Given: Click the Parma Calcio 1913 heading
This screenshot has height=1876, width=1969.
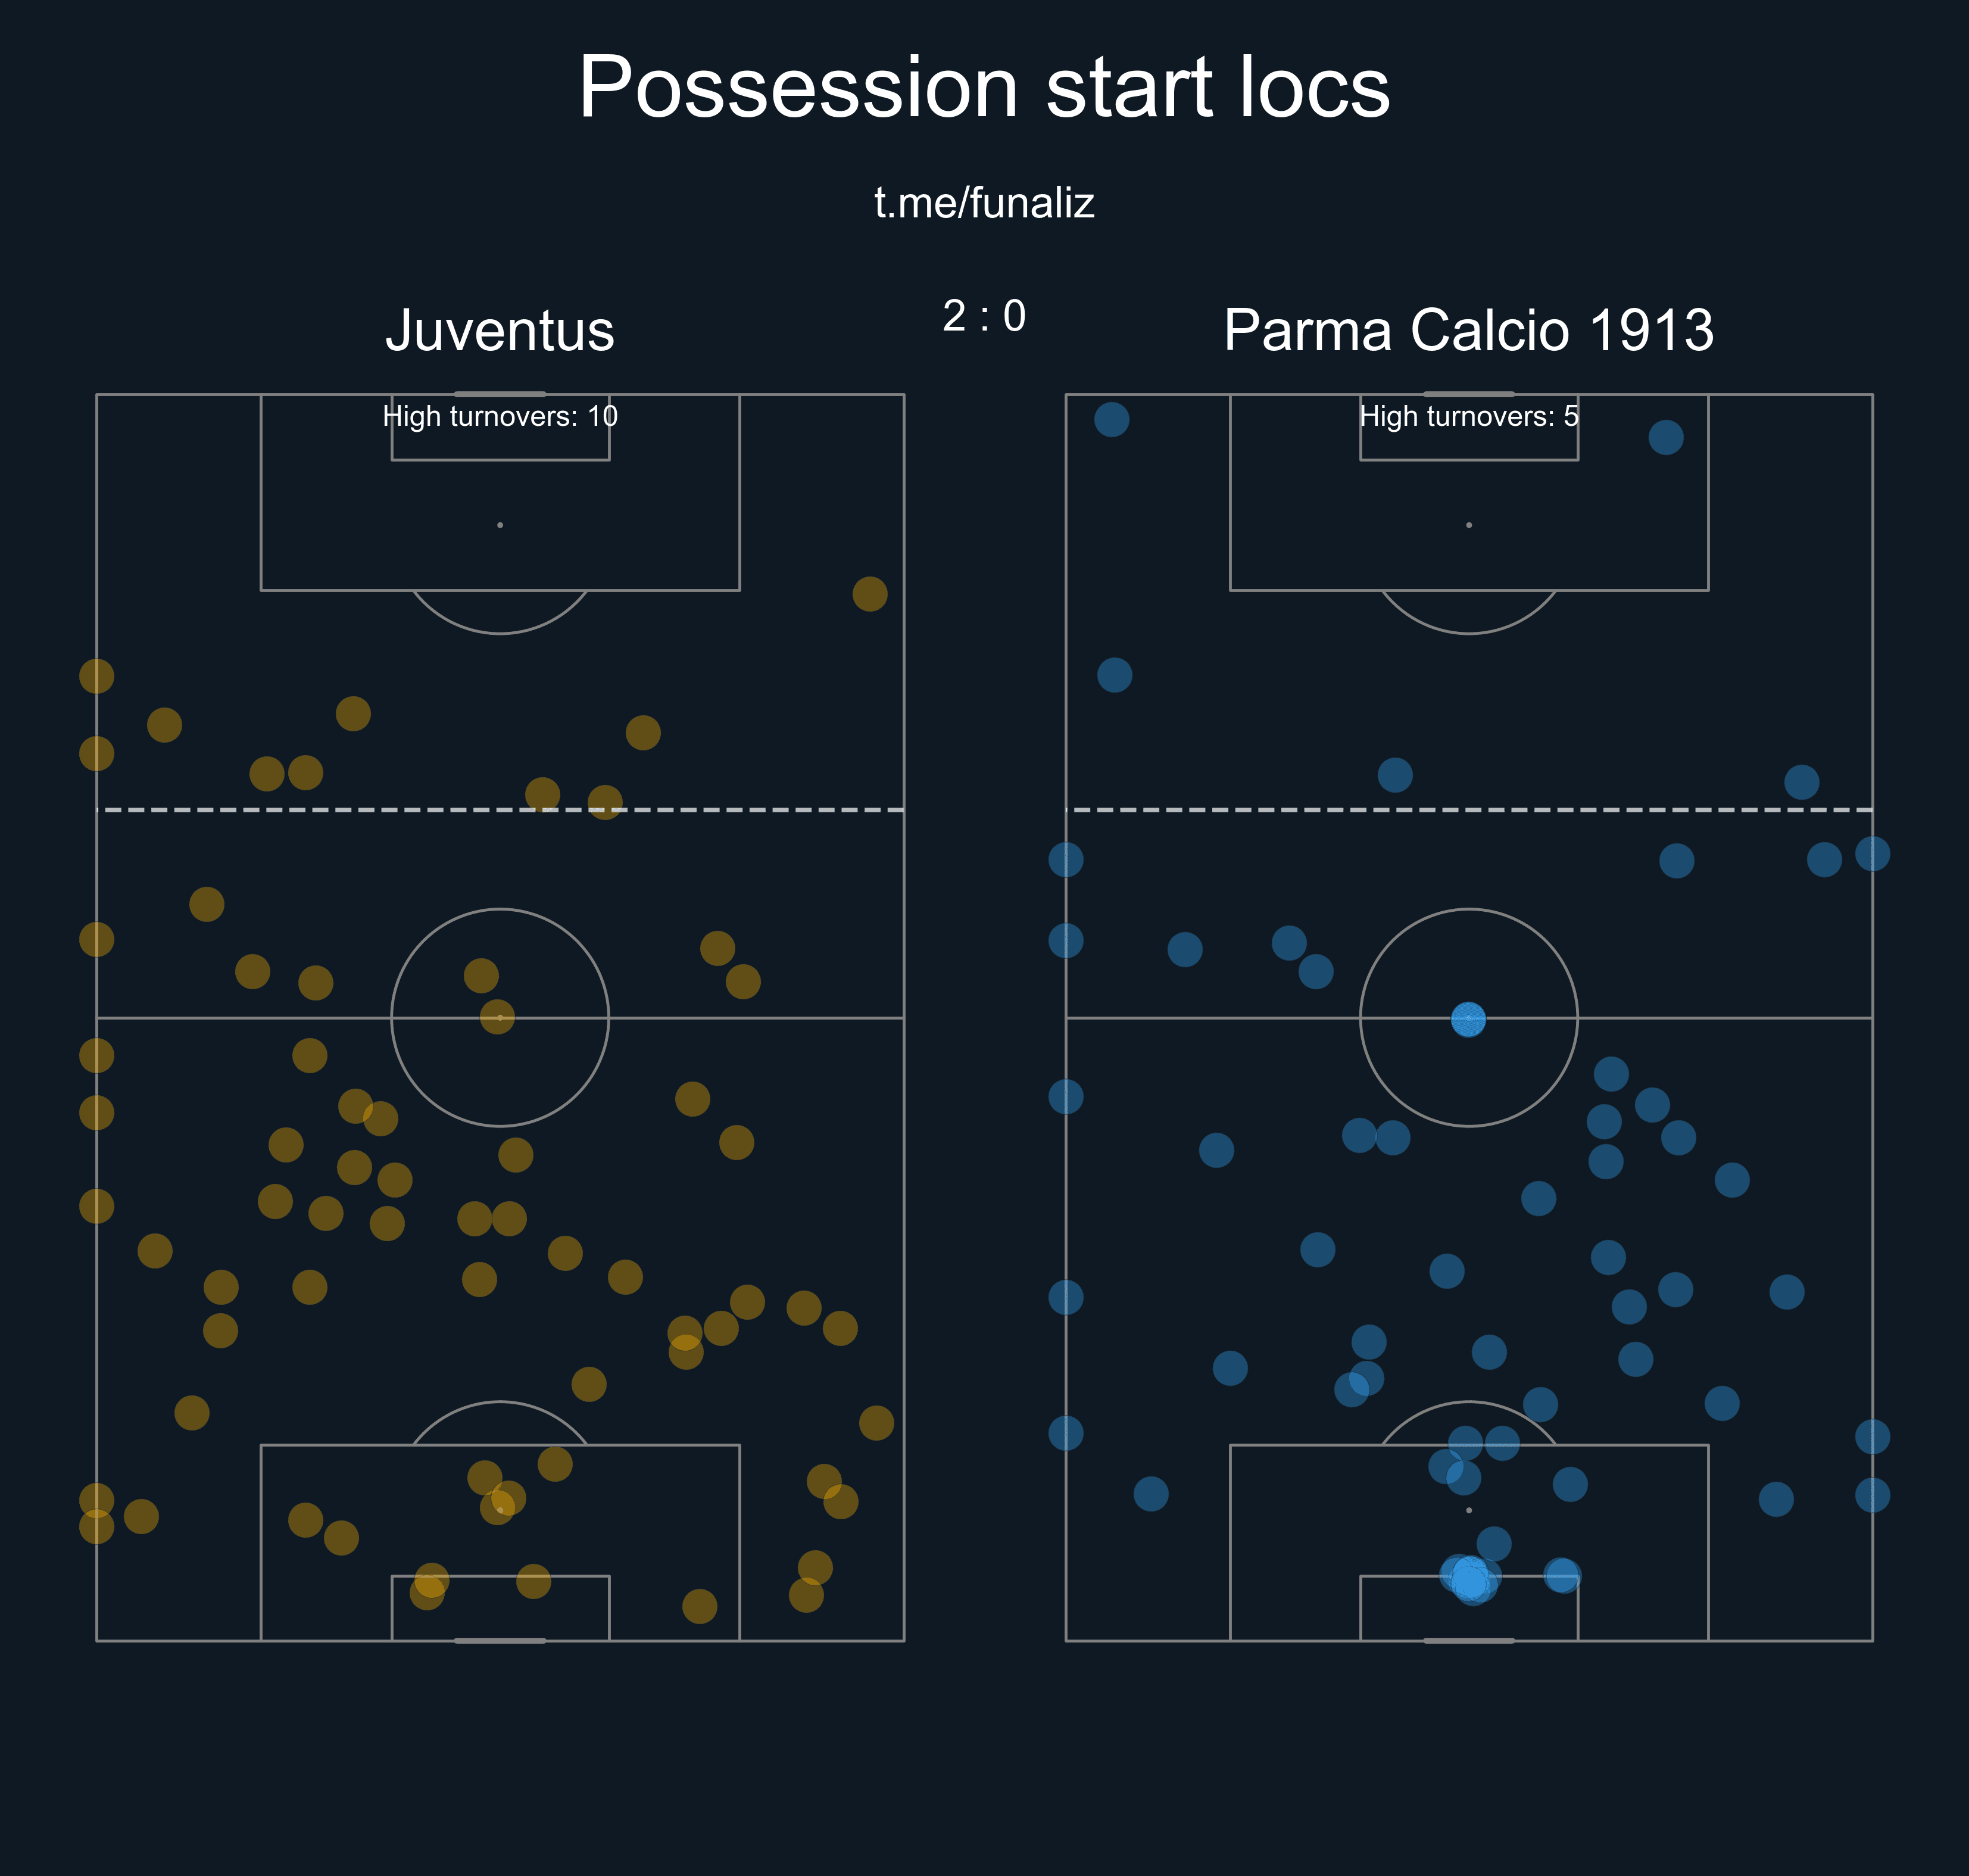Looking at the screenshot, I should pyautogui.click(x=1468, y=330).
